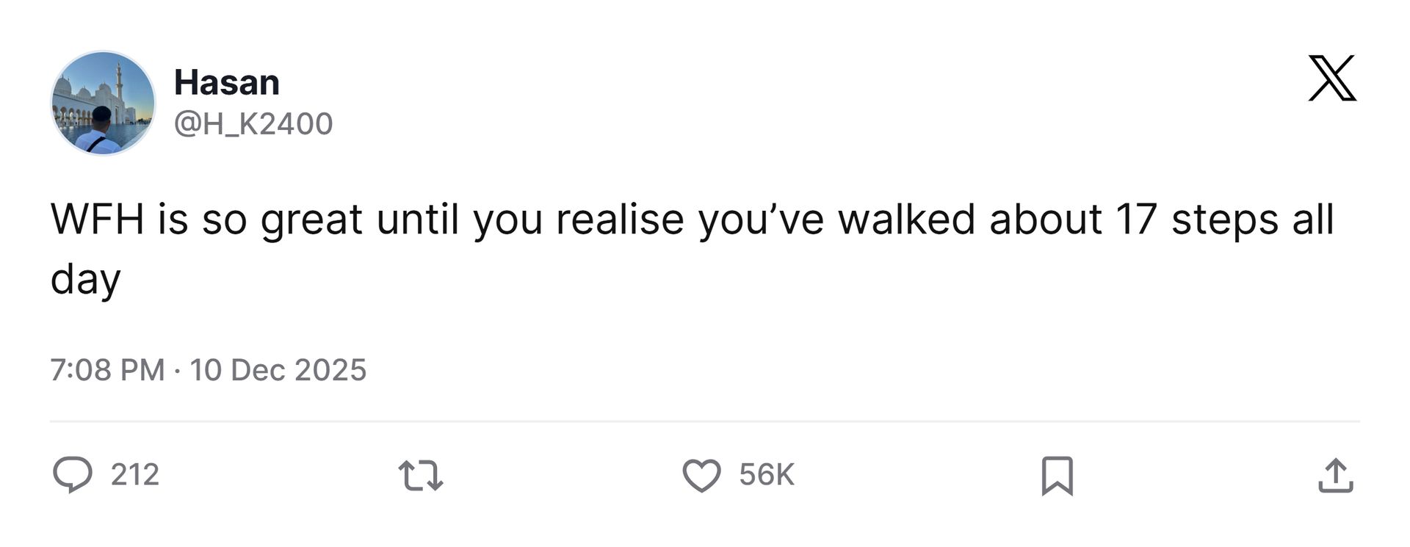The width and height of the screenshot is (1410, 547).
Task: View the 212 replies count
Action: pos(135,475)
